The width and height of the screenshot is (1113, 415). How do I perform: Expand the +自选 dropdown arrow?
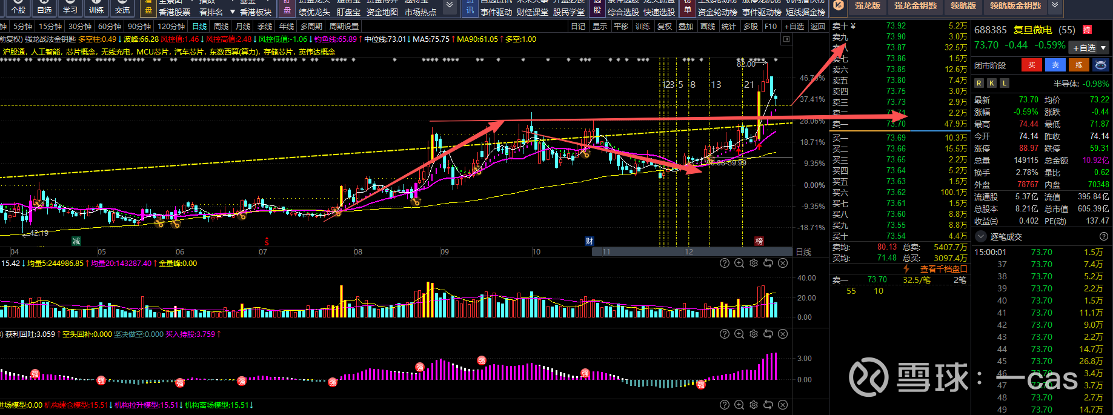(1103, 48)
